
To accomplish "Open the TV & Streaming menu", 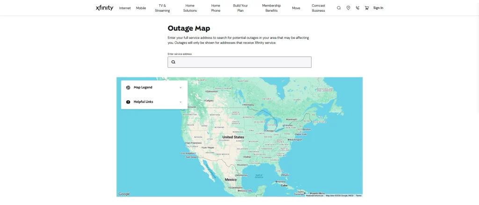I will [x=162, y=8].
